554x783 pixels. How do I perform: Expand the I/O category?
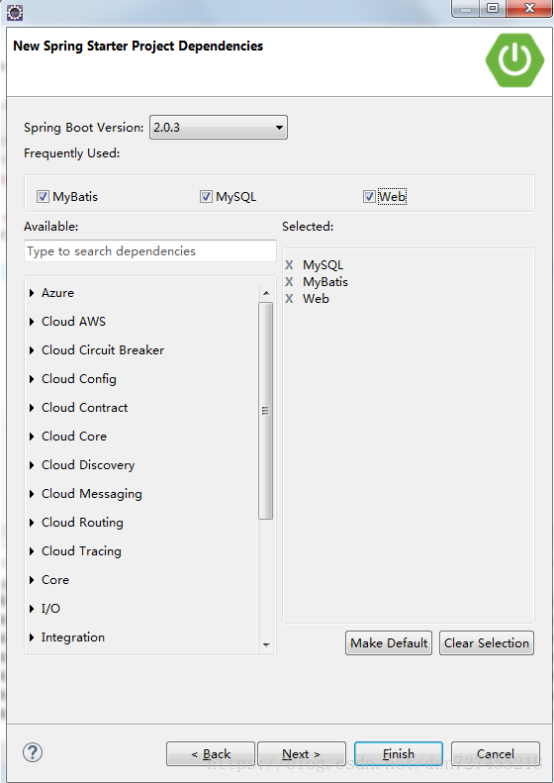[x=32, y=609]
